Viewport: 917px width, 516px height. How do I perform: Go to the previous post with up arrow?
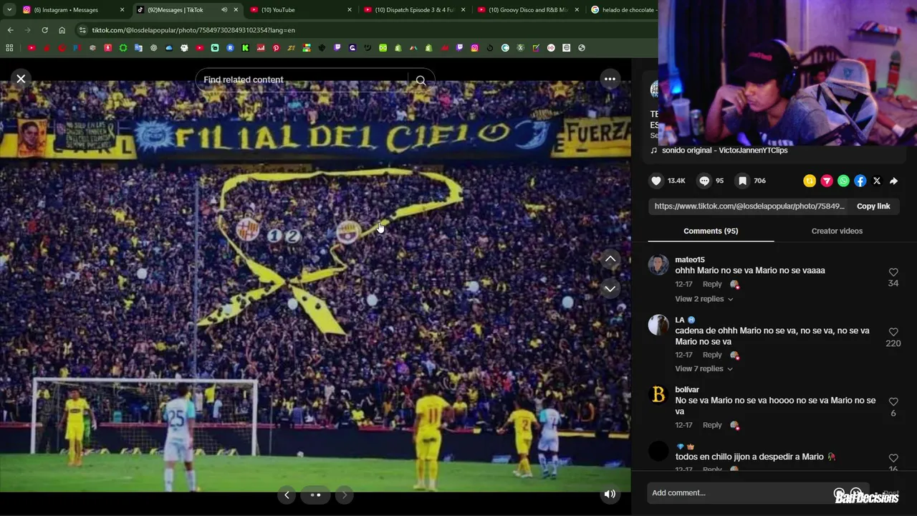pyautogui.click(x=610, y=259)
